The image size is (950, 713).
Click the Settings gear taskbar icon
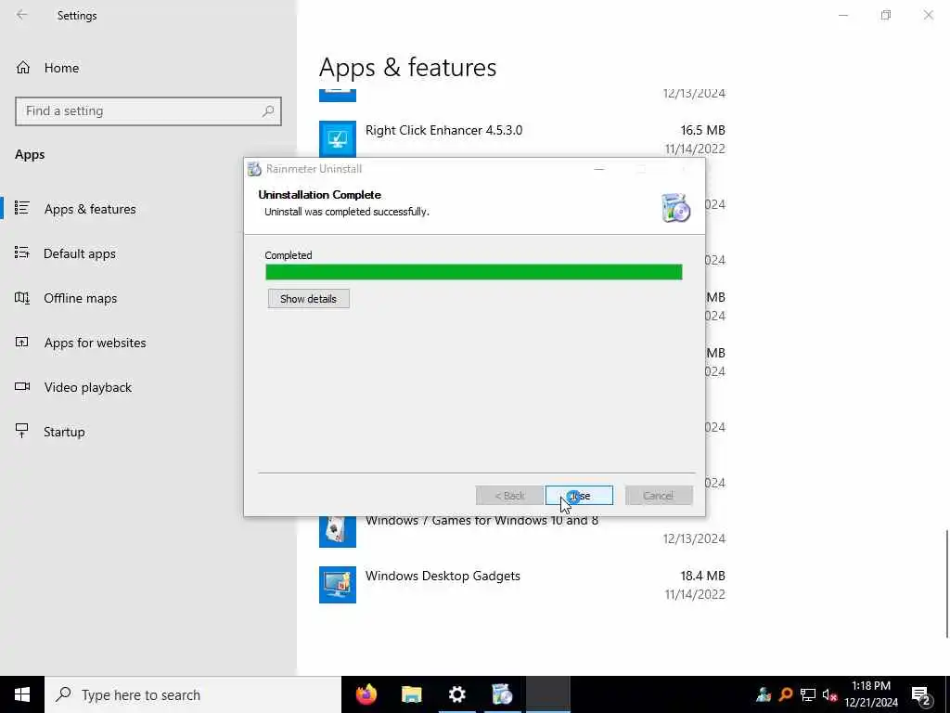pyautogui.click(x=456, y=694)
